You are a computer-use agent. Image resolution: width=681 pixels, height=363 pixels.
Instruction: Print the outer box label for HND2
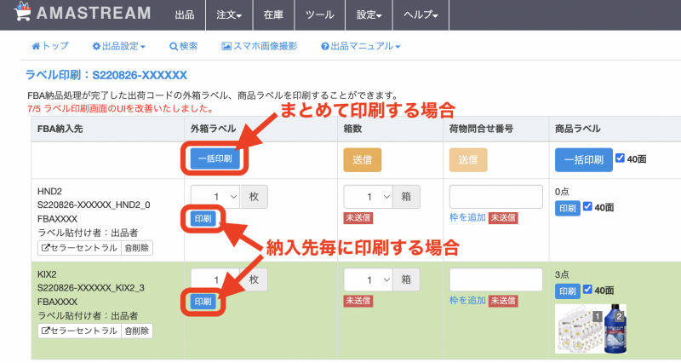point(203,219)
